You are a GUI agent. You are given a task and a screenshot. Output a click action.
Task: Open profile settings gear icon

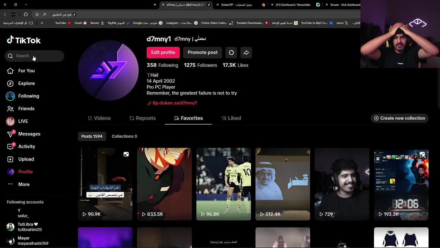(231, 52)
